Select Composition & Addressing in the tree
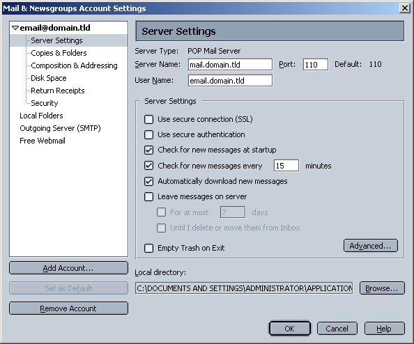The width and height of the screenshot is (414, 344). coord(74,65)
